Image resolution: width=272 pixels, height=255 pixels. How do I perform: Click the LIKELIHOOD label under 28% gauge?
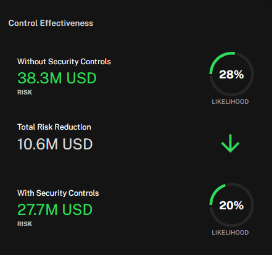tap(230, 101)
